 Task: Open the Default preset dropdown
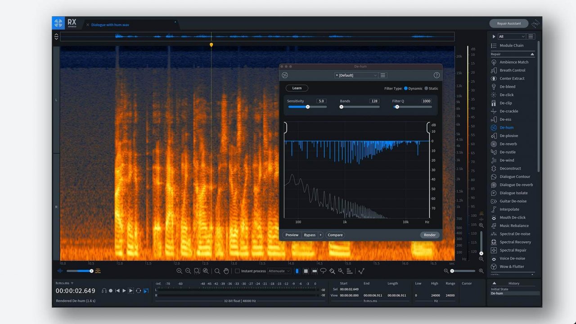[x=355, y=75]
